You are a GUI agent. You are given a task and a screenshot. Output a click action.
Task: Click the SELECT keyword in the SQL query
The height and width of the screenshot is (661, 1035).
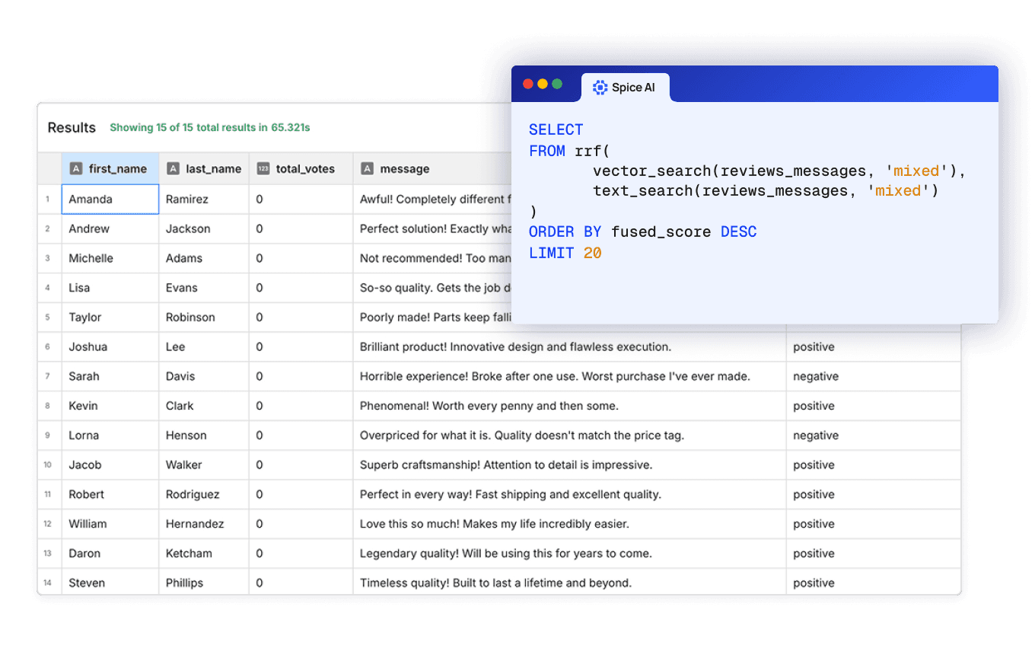point(556,129)
